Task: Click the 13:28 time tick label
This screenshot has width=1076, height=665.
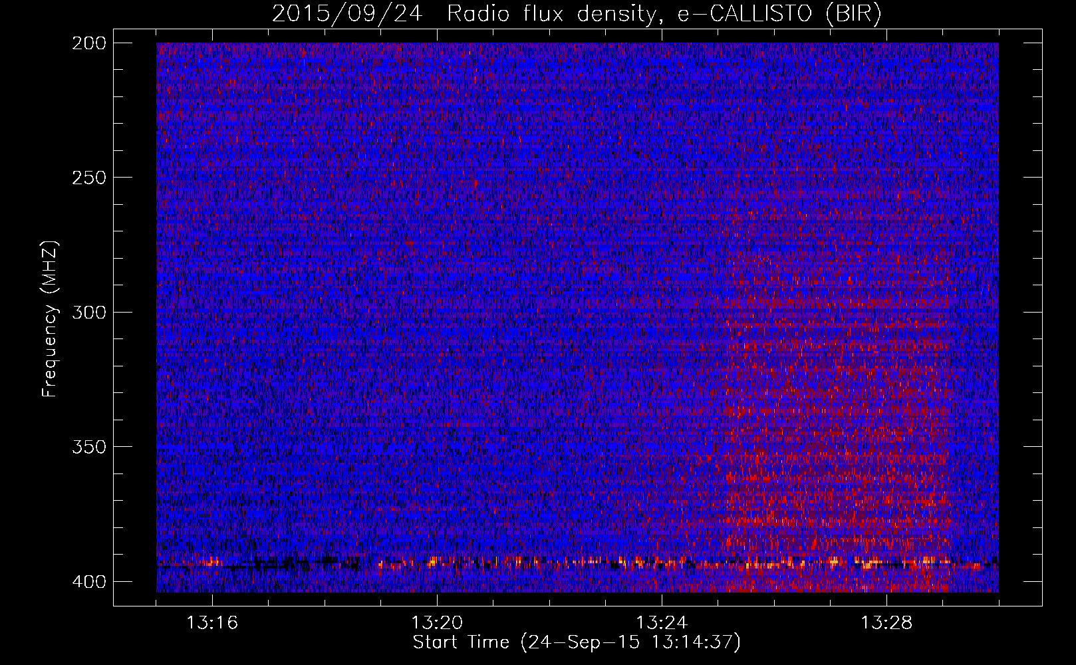Action: (886, 622)
